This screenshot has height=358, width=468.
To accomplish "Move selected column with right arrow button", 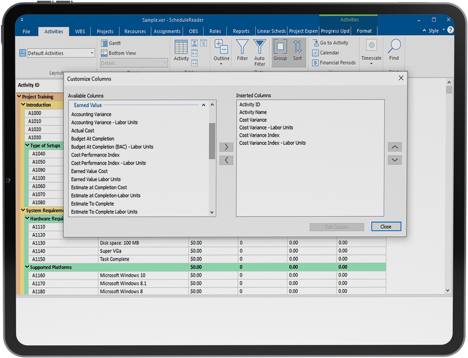I will 226,147.
